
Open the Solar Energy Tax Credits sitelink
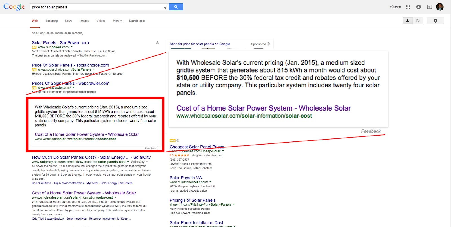117,183
